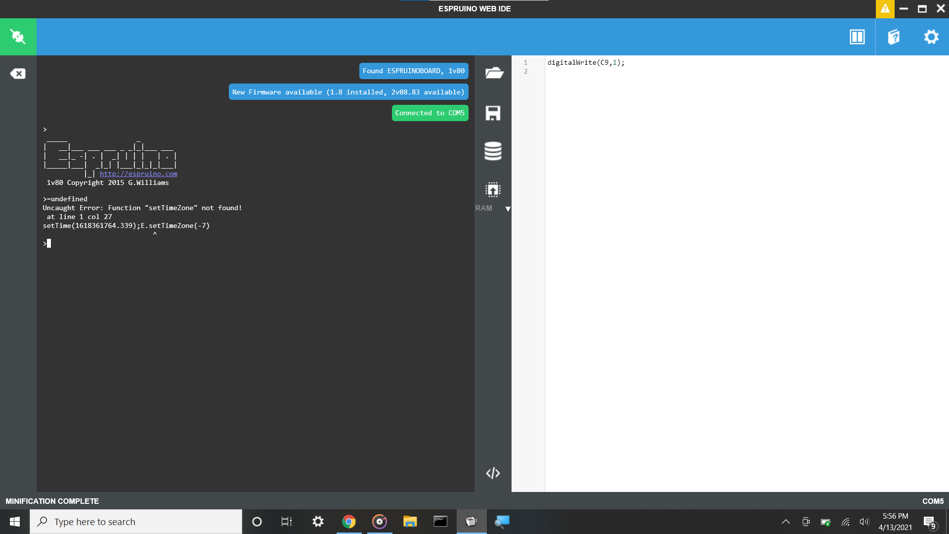Image resolution: width=949 pixels, height=534 pixels.
Task: Open the Windows Start menu
Action: pyautogui.click(x=15, y=522)
